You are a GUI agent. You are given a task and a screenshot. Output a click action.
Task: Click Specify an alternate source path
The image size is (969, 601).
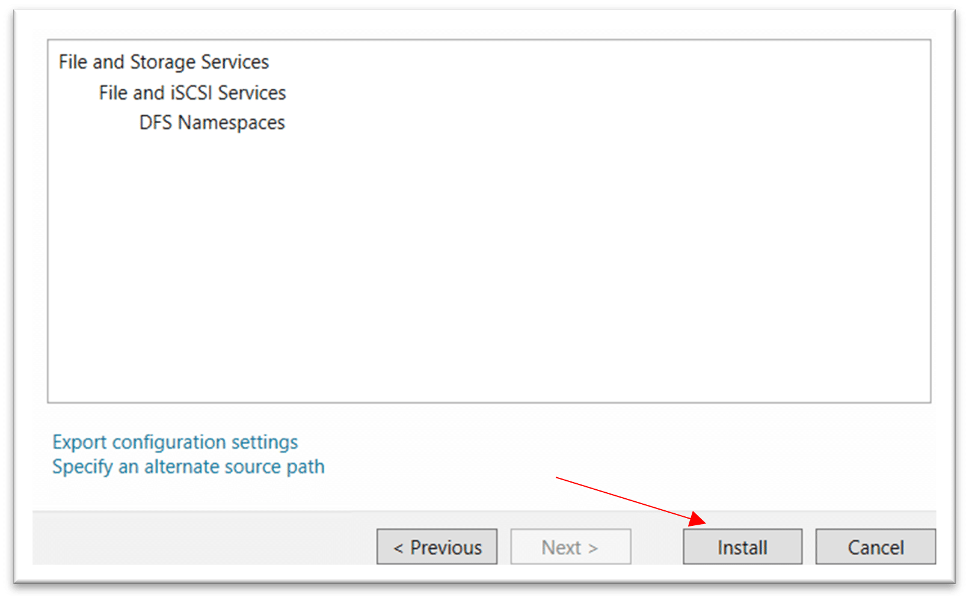pos(188,467)
